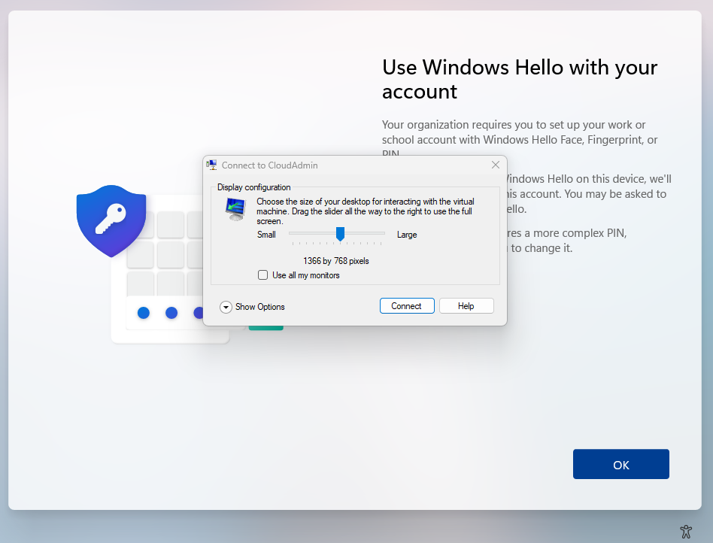This screenshot has width=713, height=543.
Task: Click the Use all my monitors label
Action: click(x=305, y=275)
